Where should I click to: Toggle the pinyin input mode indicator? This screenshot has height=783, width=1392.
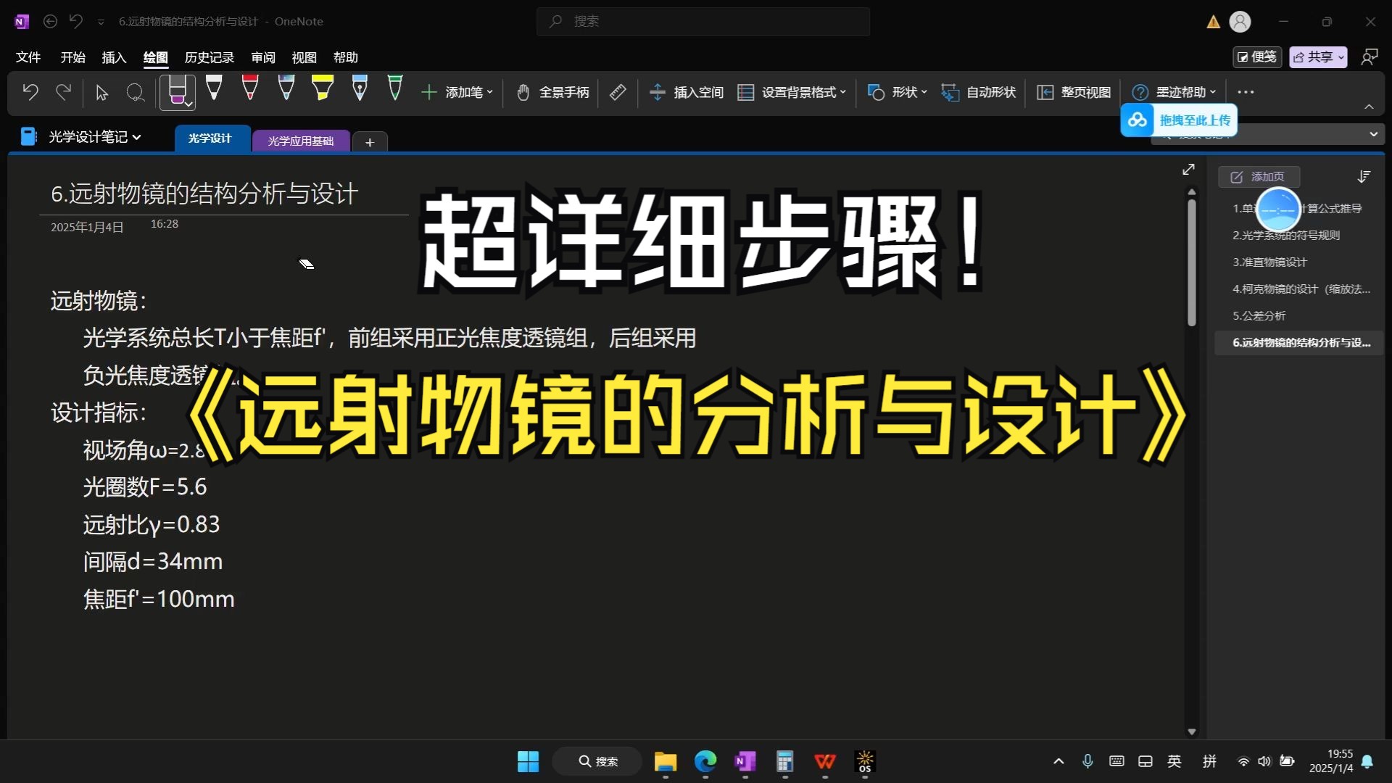pos(1209,761)
